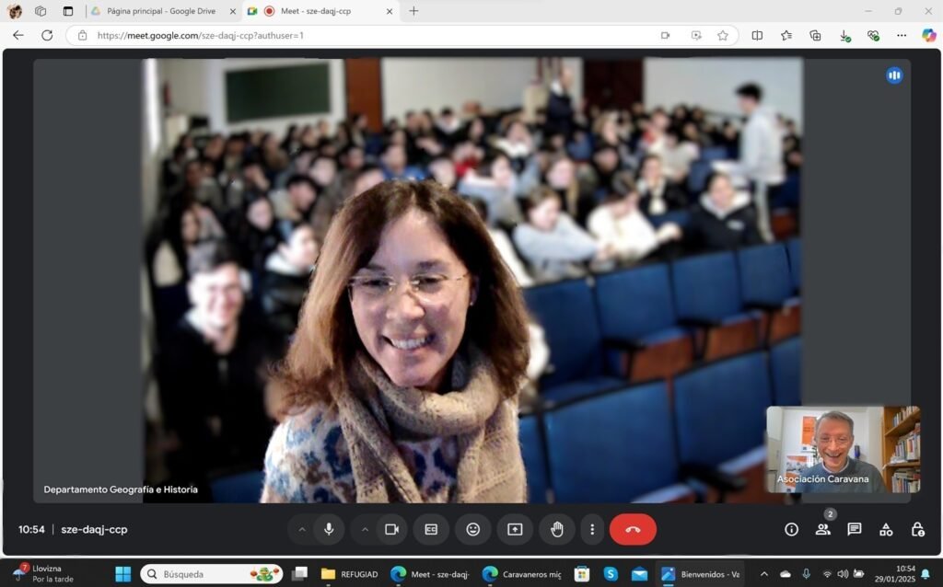
Task: Switch to the Página principal Google Drive tab
Action: [x=157, y=12]
